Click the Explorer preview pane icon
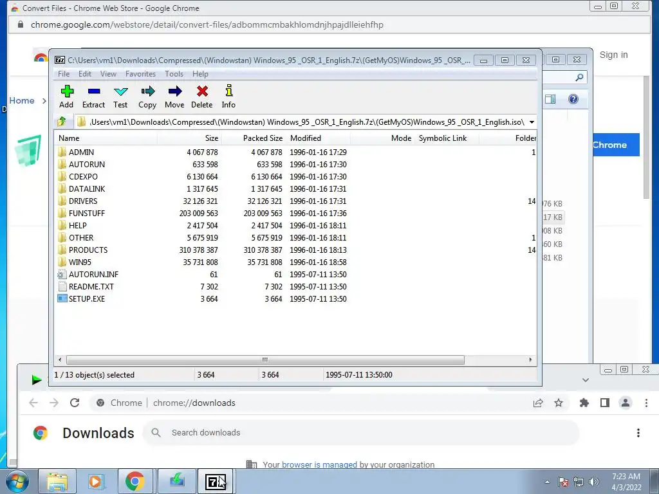The height and width of the screenshot is (494, 659). [x=550, y=99]
